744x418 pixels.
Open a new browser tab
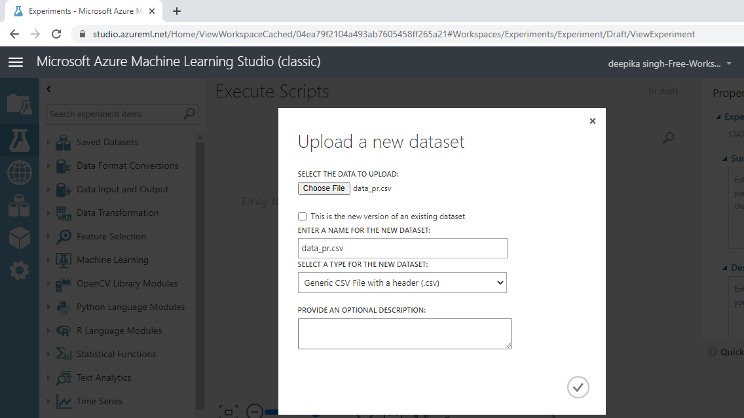(x=177, y=11)
